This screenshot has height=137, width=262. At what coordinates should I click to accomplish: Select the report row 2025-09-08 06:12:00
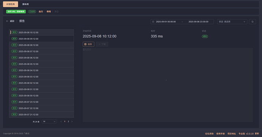coord(41,58)
